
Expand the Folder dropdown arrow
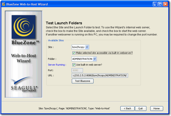point(95,59)
